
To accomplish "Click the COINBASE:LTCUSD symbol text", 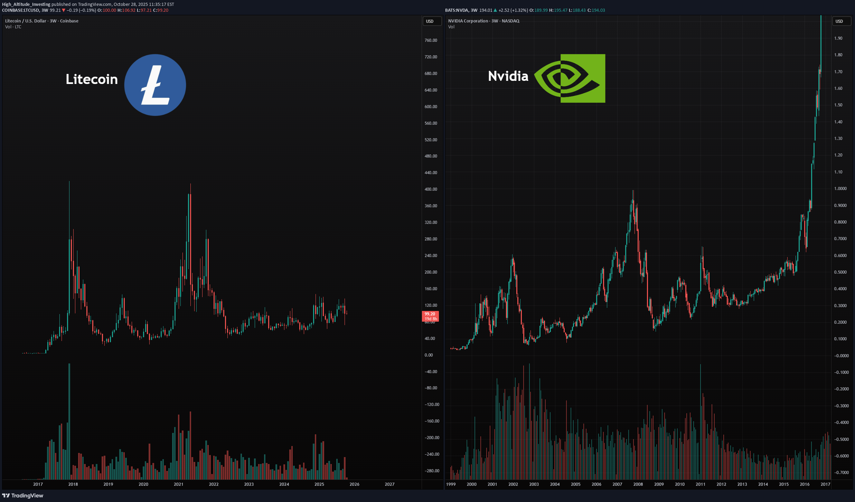I will pos(21,10).
